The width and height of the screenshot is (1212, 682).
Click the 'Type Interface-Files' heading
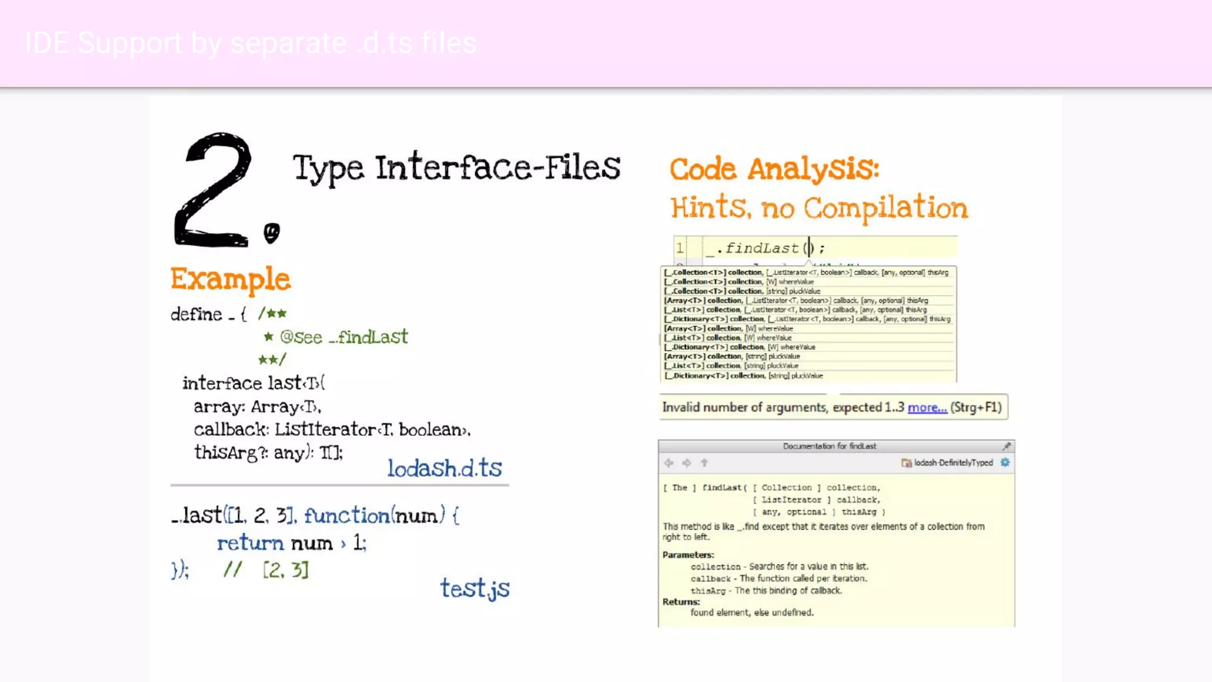click(x=456, y=168)
